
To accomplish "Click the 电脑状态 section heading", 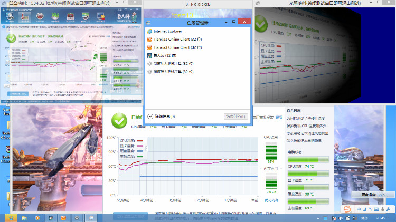I will (x=295, y=152).
